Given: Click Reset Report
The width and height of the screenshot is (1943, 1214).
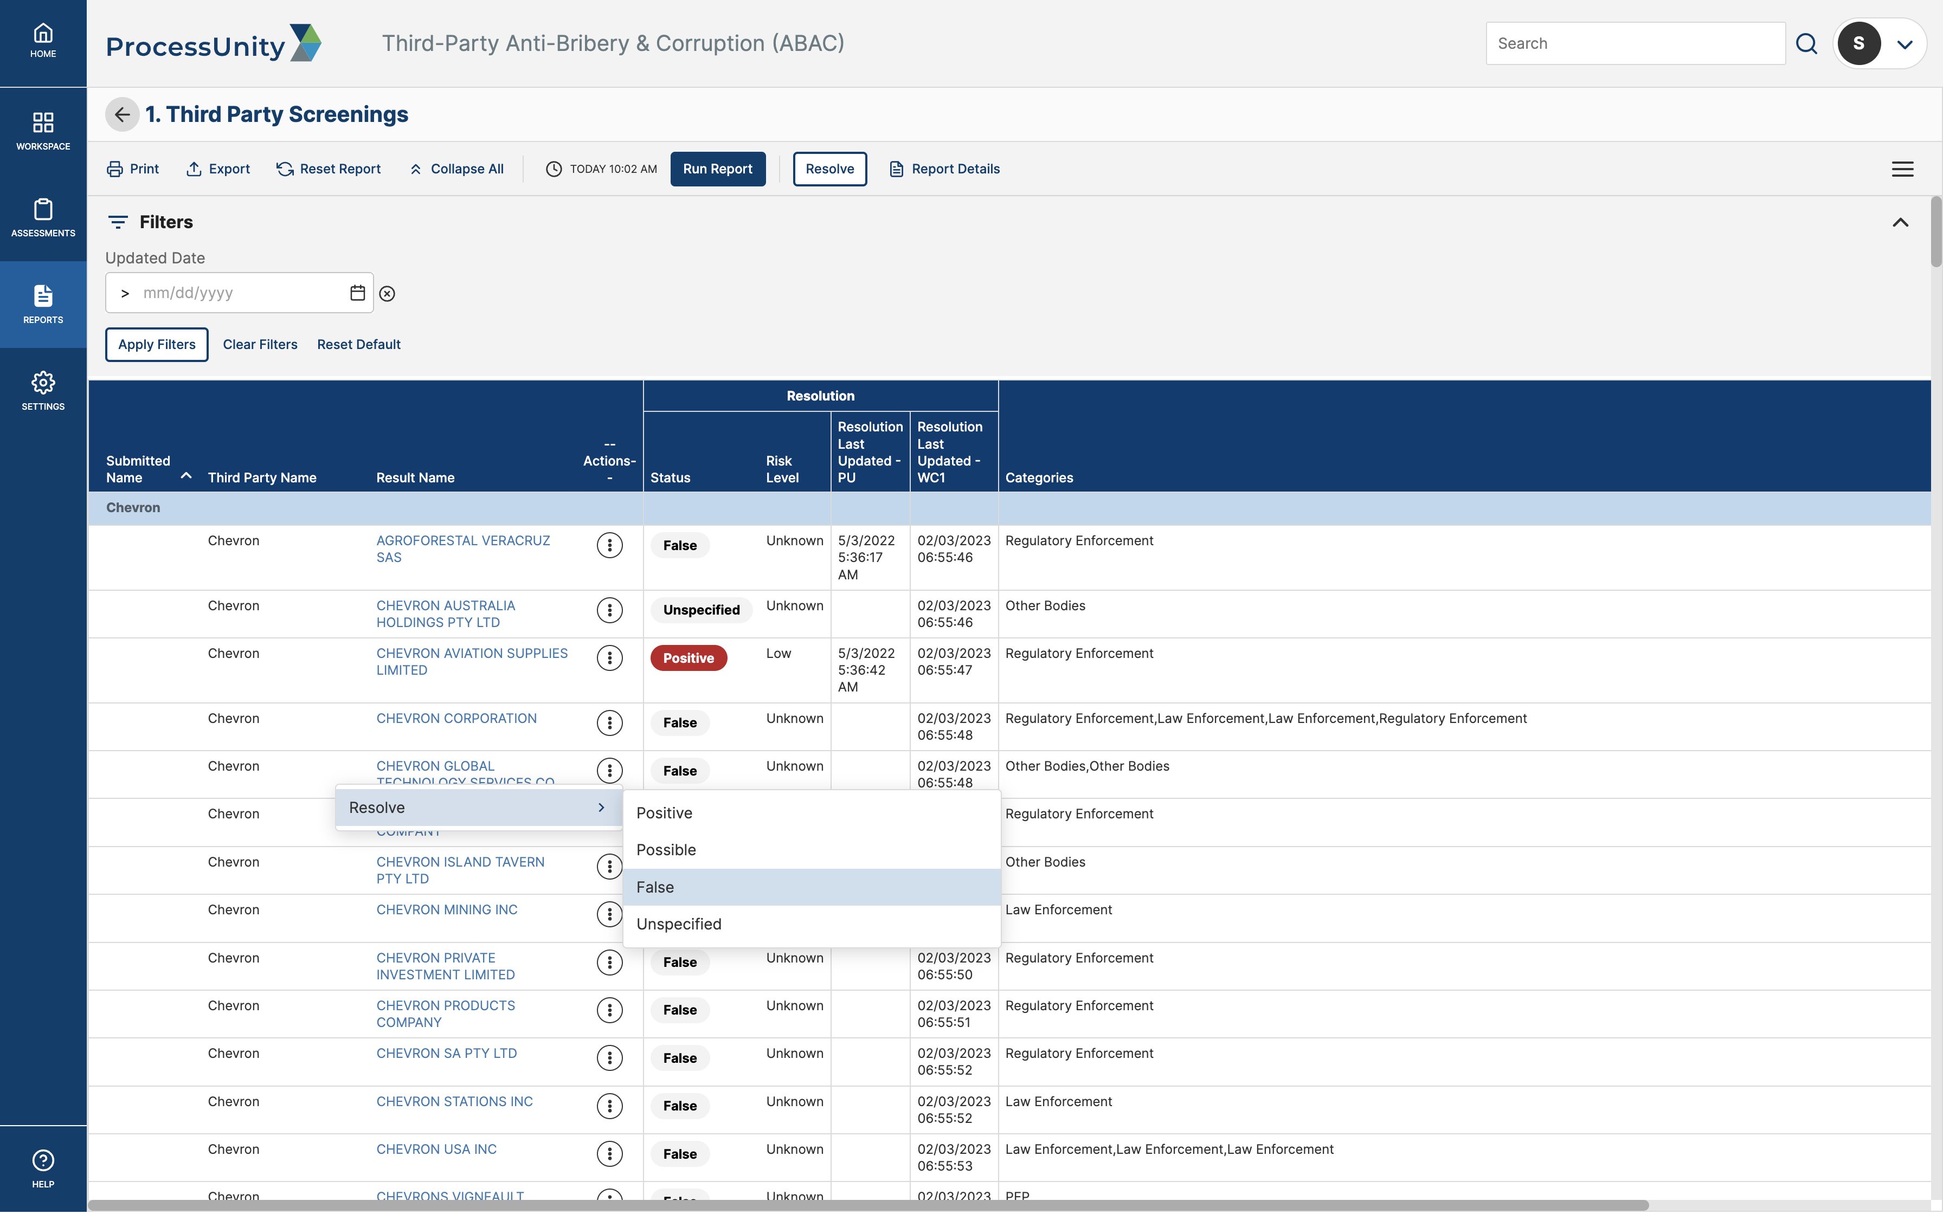Looking at the screenshot, I should coord(329,169).
